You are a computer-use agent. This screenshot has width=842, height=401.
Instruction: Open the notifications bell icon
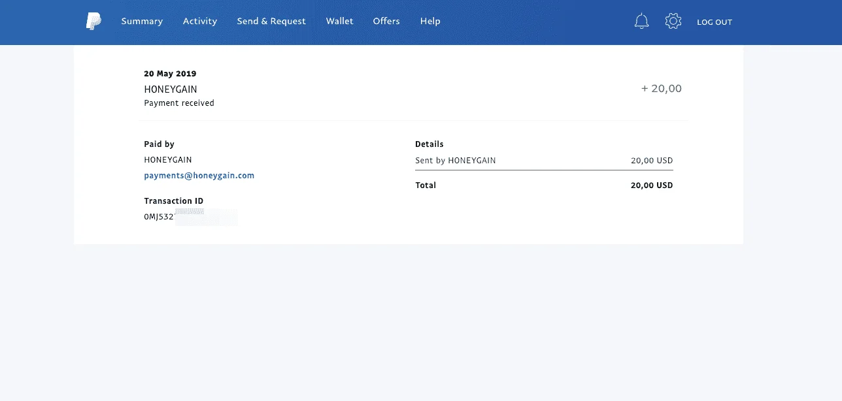[x=641, y=22]
